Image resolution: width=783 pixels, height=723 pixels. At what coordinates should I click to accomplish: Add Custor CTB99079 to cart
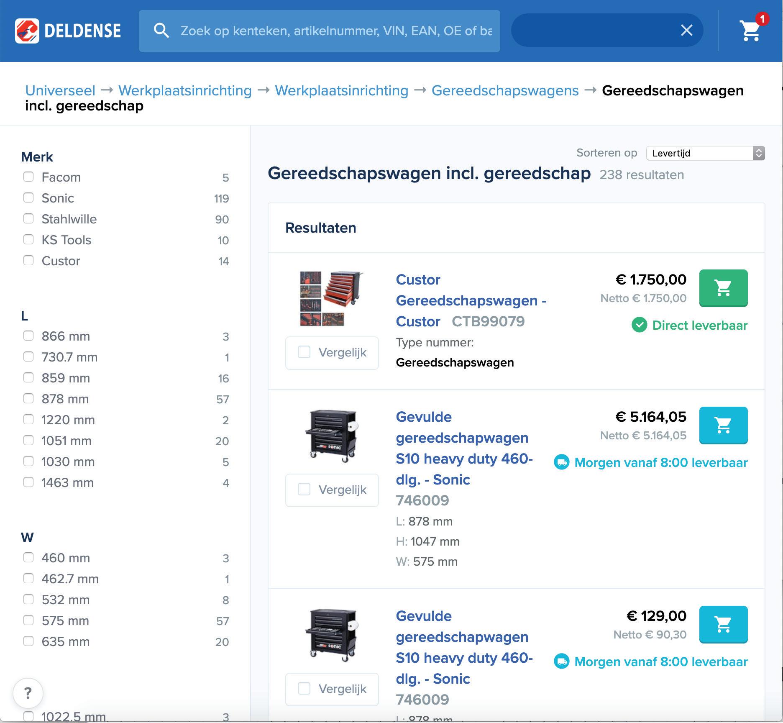click(x=723, y=288)
